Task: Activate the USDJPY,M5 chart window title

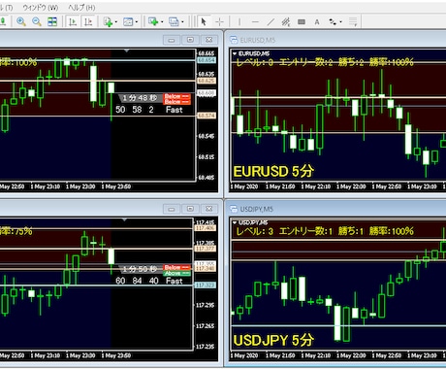Action: (x=257, y=209)
